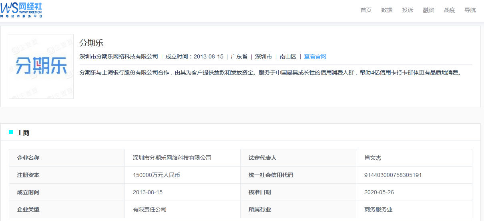Click the 广东省 province text
The width and height of the screenshot is (484, 221).
239,56
